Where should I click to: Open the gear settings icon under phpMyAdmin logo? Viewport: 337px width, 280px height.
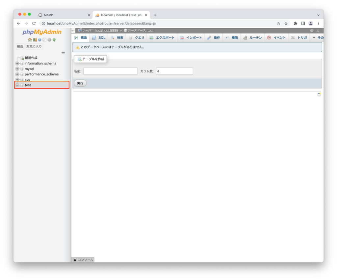point(49,40)
